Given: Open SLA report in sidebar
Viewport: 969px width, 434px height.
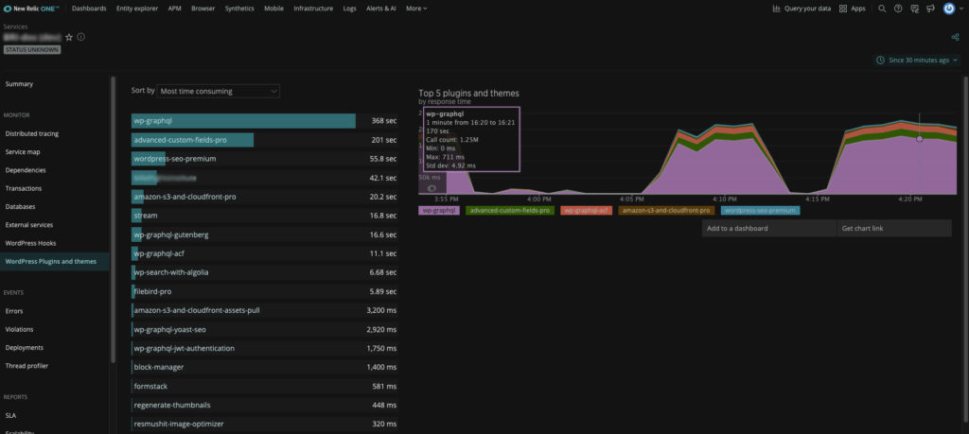Looking at the screenshot, I should click(10, 415).
